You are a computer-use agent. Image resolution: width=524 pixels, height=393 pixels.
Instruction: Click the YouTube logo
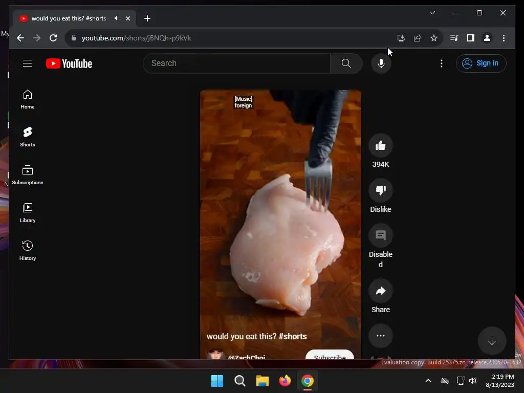coord(69,63)
